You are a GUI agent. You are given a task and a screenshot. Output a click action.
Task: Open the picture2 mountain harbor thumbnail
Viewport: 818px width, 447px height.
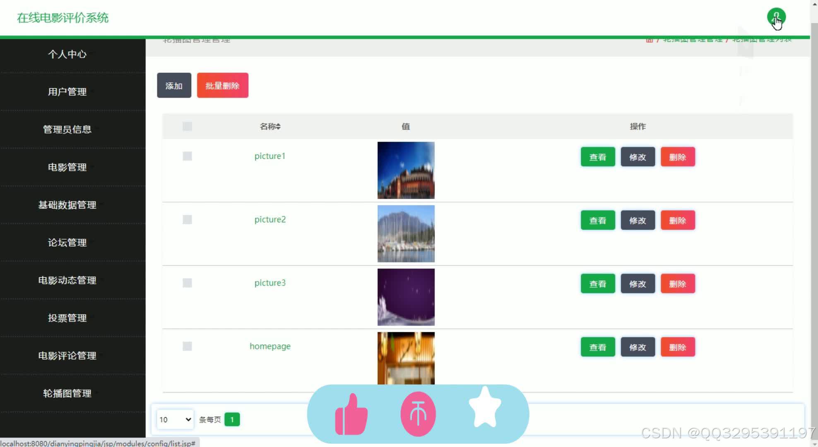(406, 233)
